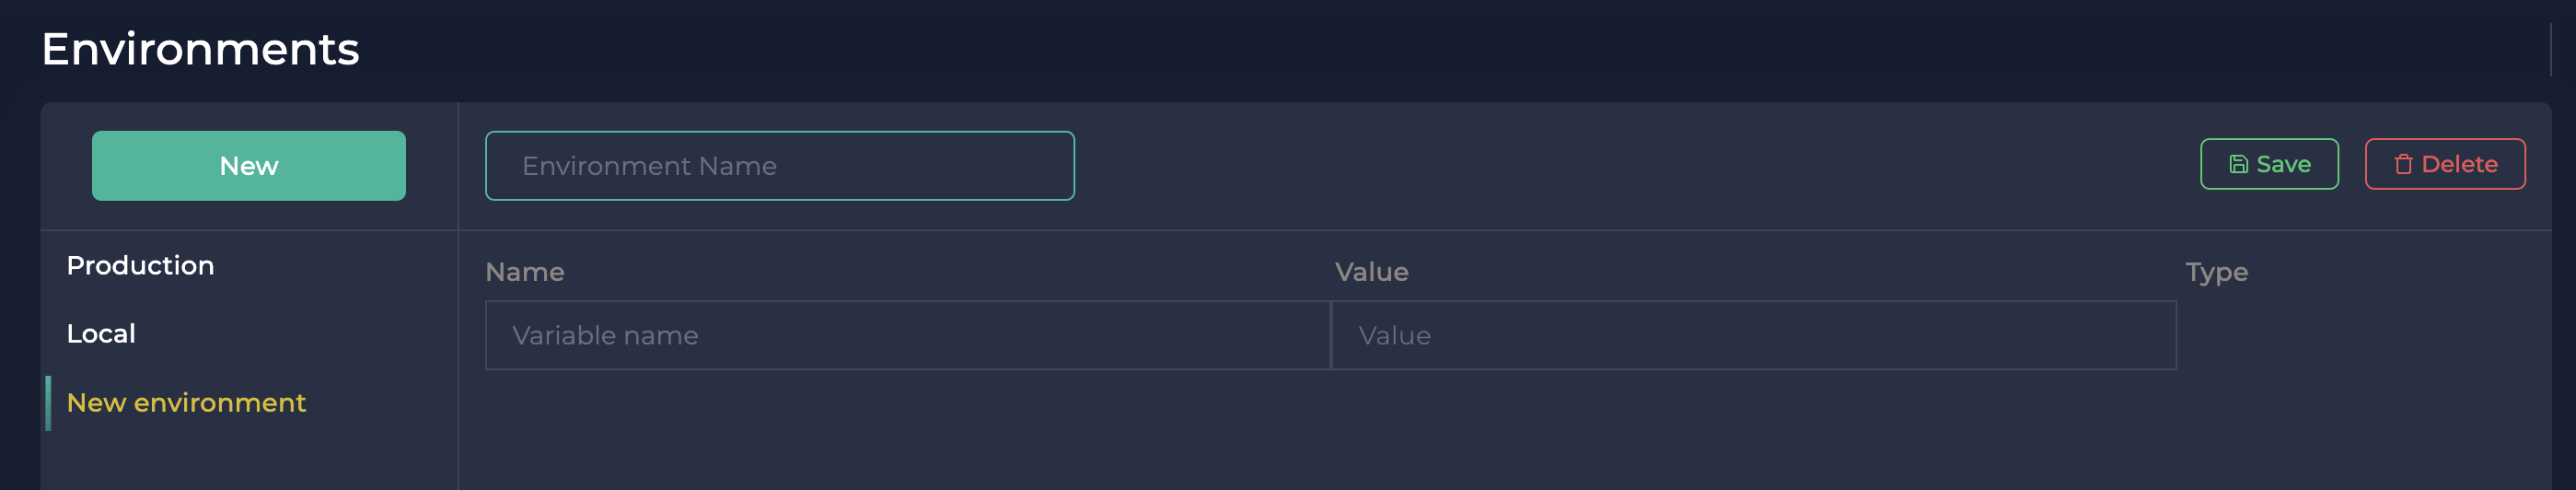
Task: Select the Production environment
Action: pos(140,266)
